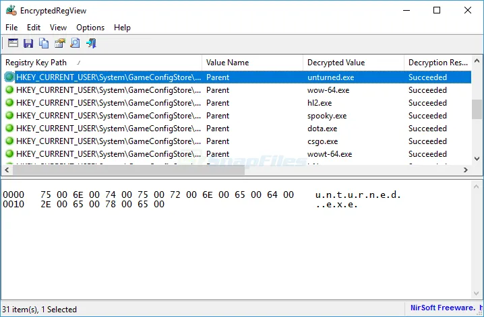Click the hex pane scroll up arrow
Image resolution: width=484 pixels, height=317 pixels.
[x=477, y=186]
